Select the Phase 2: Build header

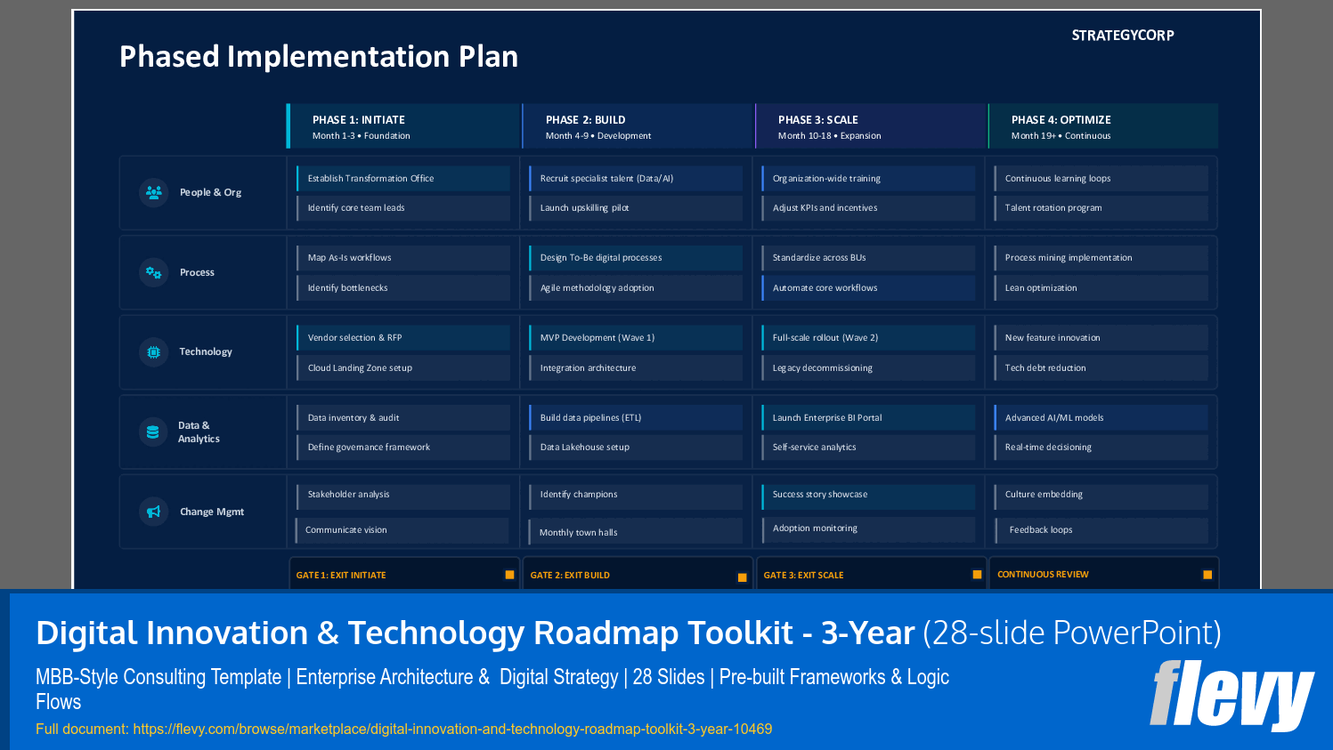[x=634, y=126]
